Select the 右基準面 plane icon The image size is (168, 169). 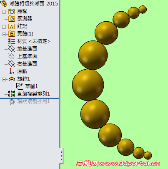coord(12,64)
